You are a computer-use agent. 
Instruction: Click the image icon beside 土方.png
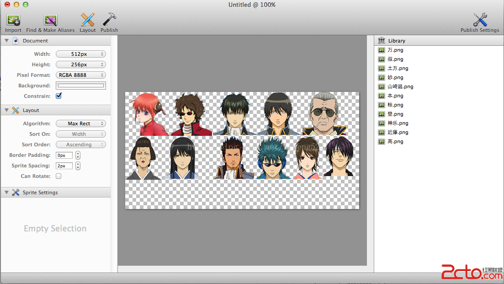[382, 69]
